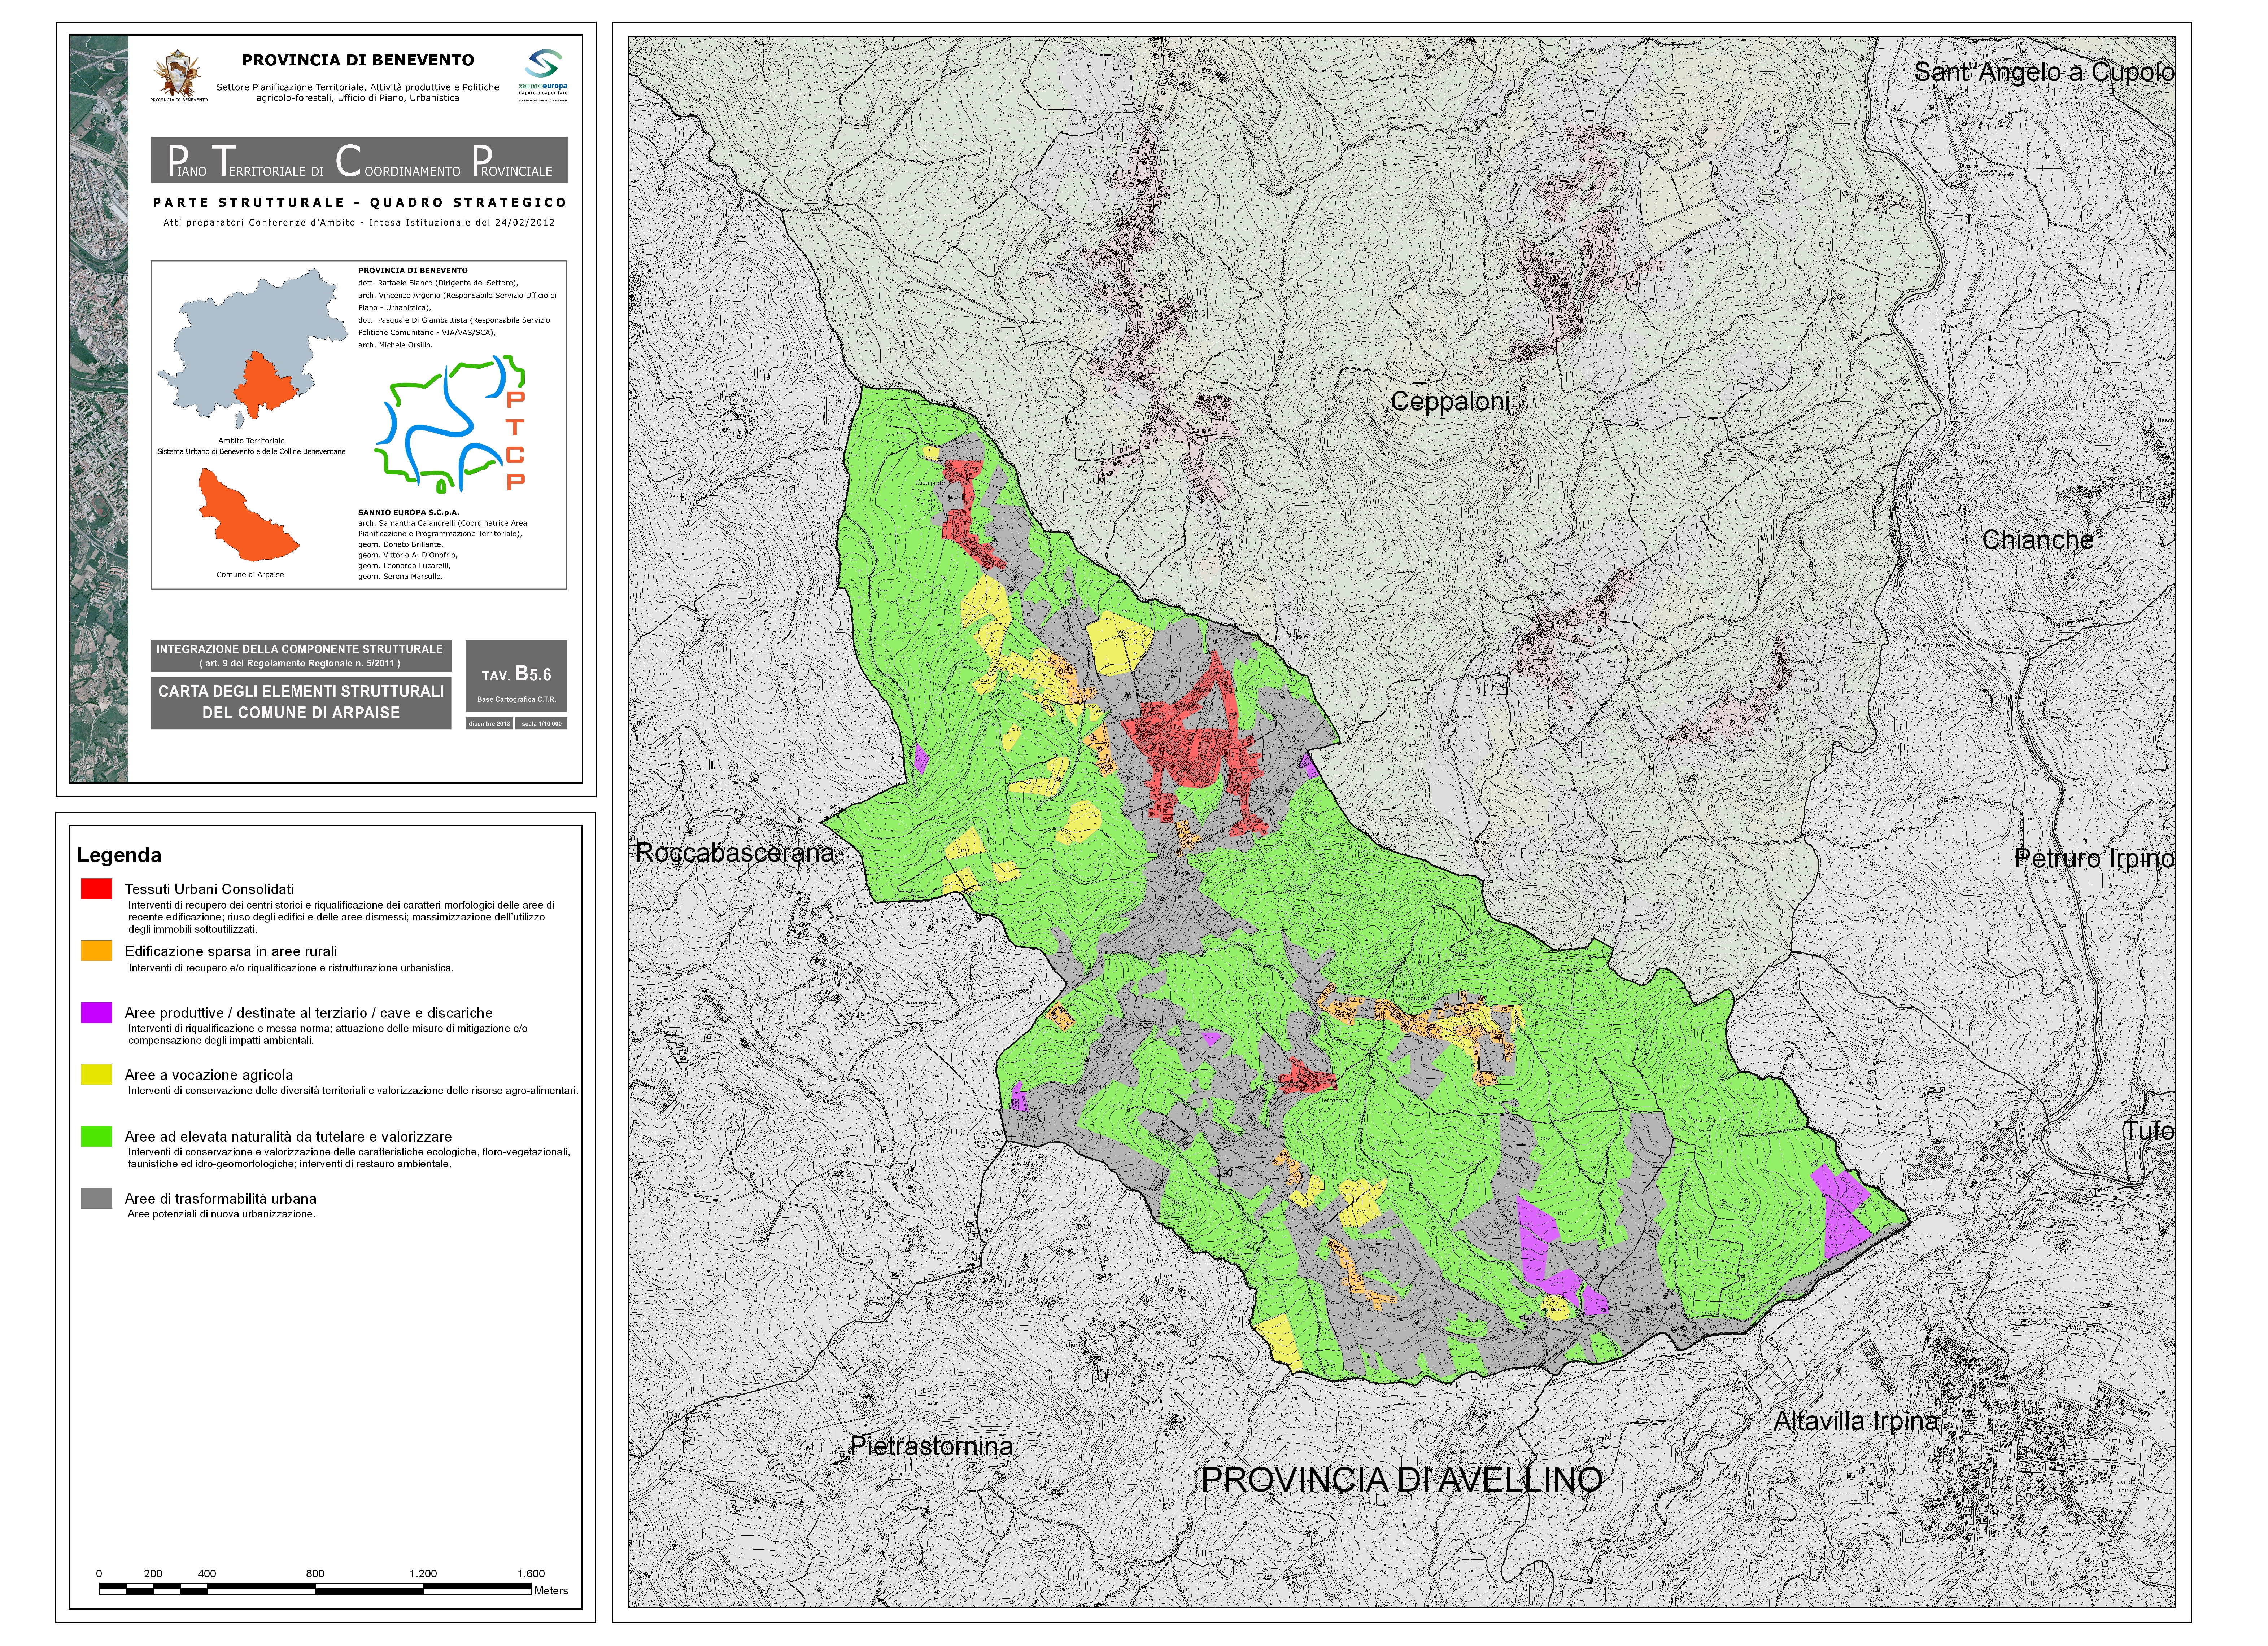Click the 'Sant'Angelo a Cupolo' map label
Screen dimensions: 2268x1646
2044,73
